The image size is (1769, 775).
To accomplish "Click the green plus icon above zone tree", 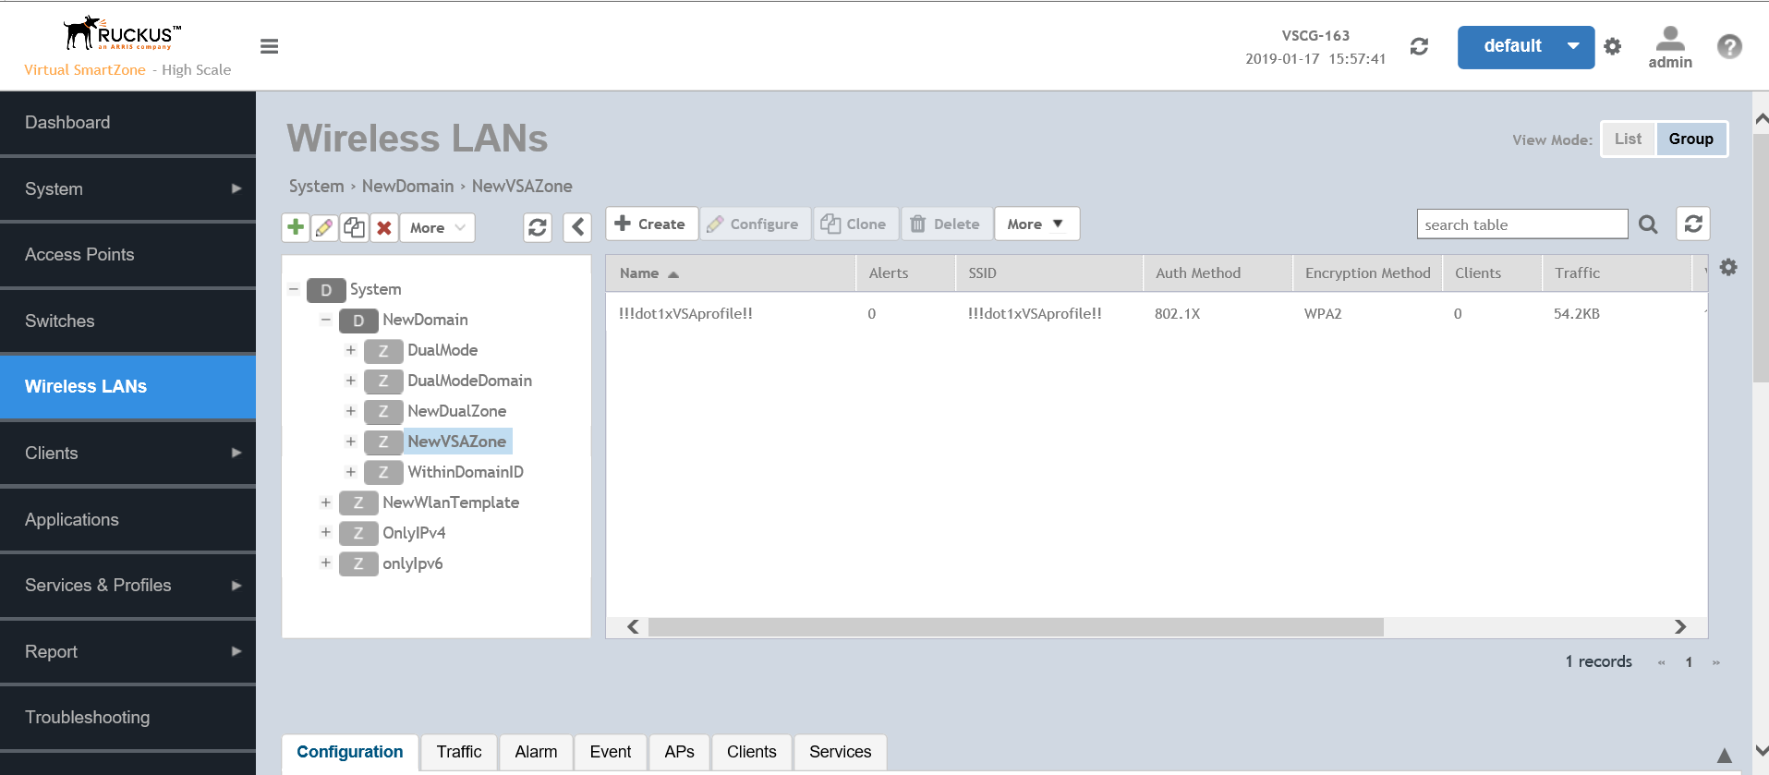I will 296,227.
